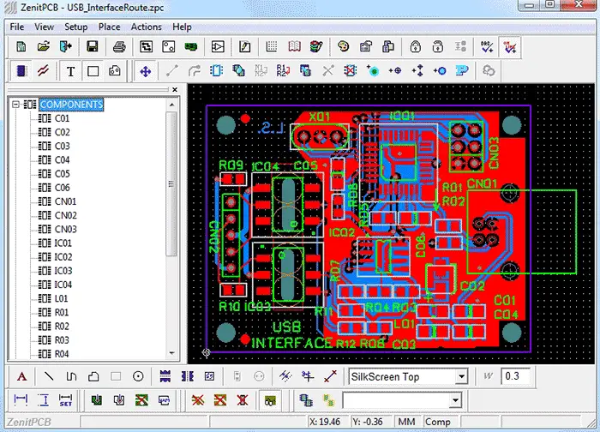600x432 pixels.
Task: Open the Setup menu
Action: point(75,27)
